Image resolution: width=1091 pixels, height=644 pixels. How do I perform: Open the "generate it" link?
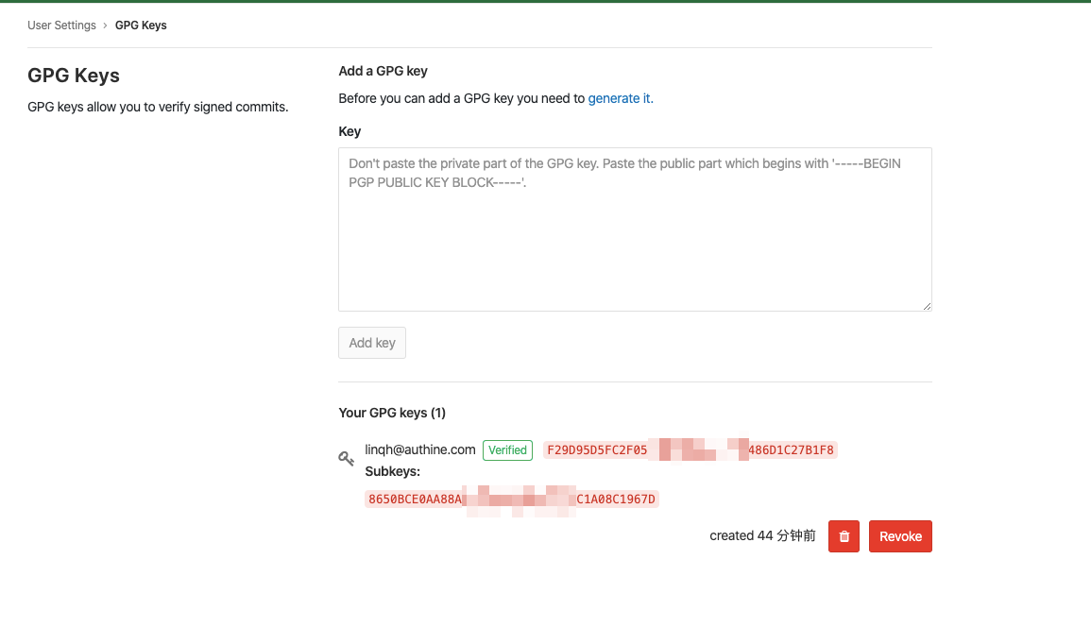pos(621,98)
